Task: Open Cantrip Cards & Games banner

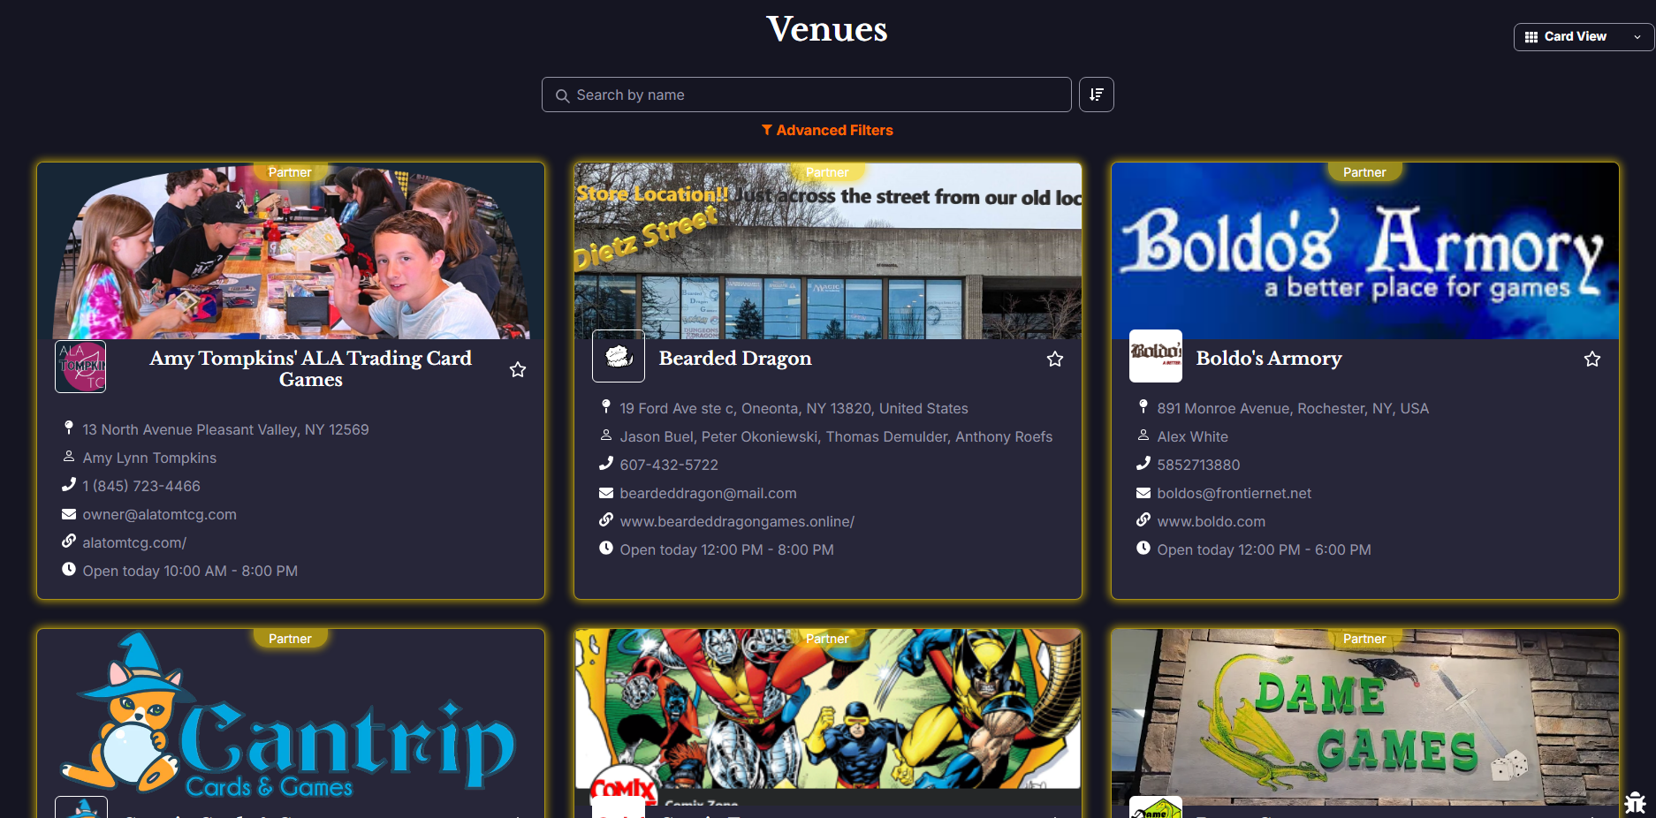Action: pyautogui.click(x=291, y=717)
